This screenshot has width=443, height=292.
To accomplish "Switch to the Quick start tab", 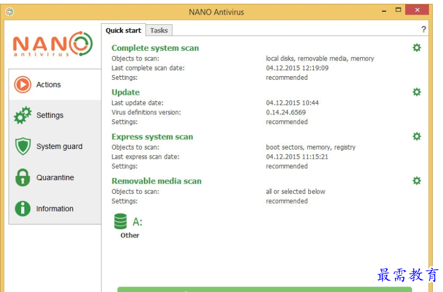I will click(x=123, y=30).
